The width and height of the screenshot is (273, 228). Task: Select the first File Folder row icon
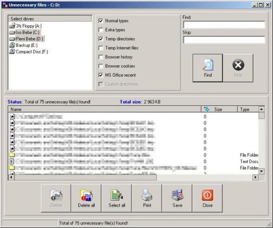[12, 155]
